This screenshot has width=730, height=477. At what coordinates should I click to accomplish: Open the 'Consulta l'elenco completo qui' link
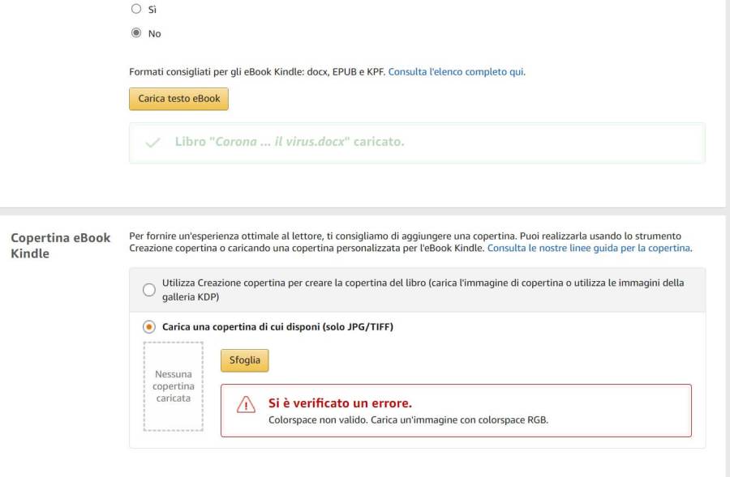(x=456, y=72)
